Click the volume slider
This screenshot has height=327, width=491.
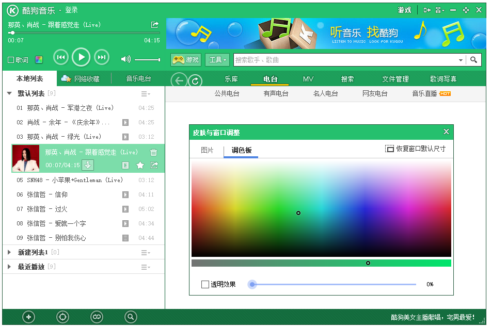point(147,59)
